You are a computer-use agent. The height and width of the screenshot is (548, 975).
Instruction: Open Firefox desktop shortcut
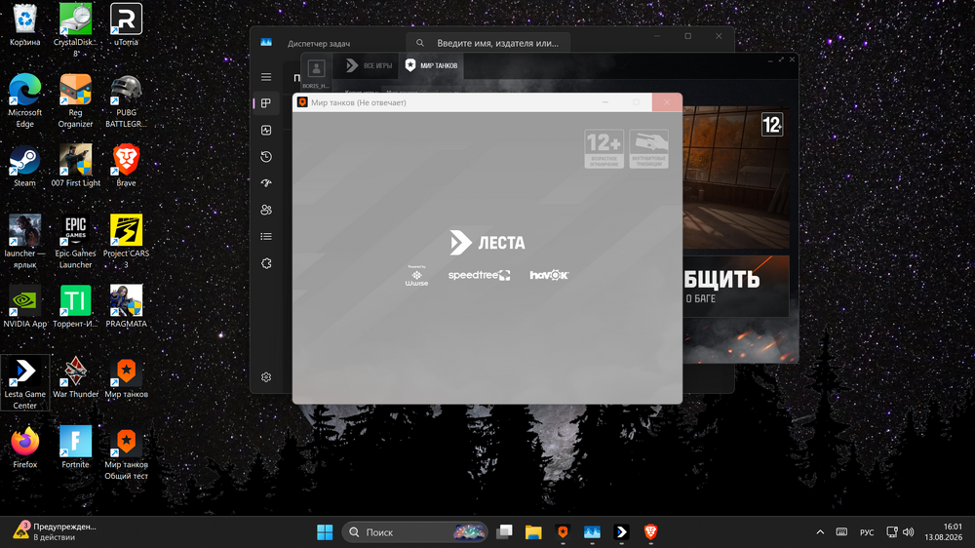25,447
